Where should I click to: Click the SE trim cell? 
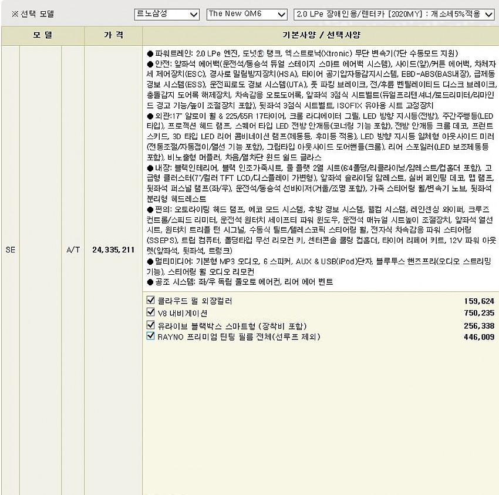point(11,250)
